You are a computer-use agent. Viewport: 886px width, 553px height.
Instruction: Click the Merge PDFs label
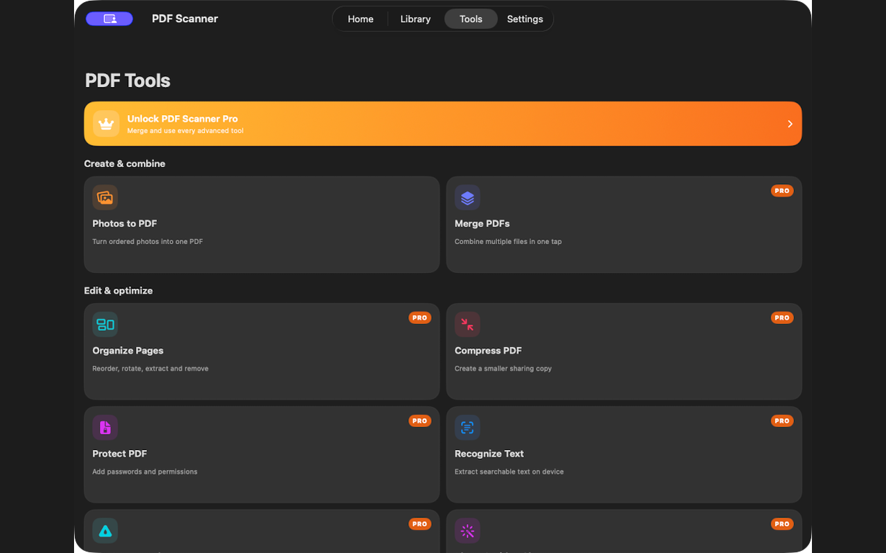482,223
